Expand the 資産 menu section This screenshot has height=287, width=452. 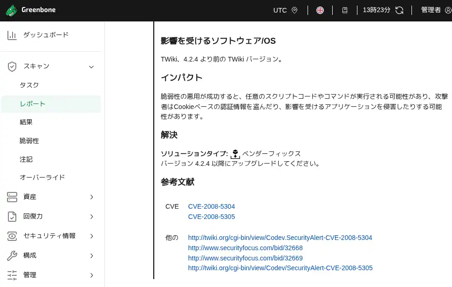point(91,197)
